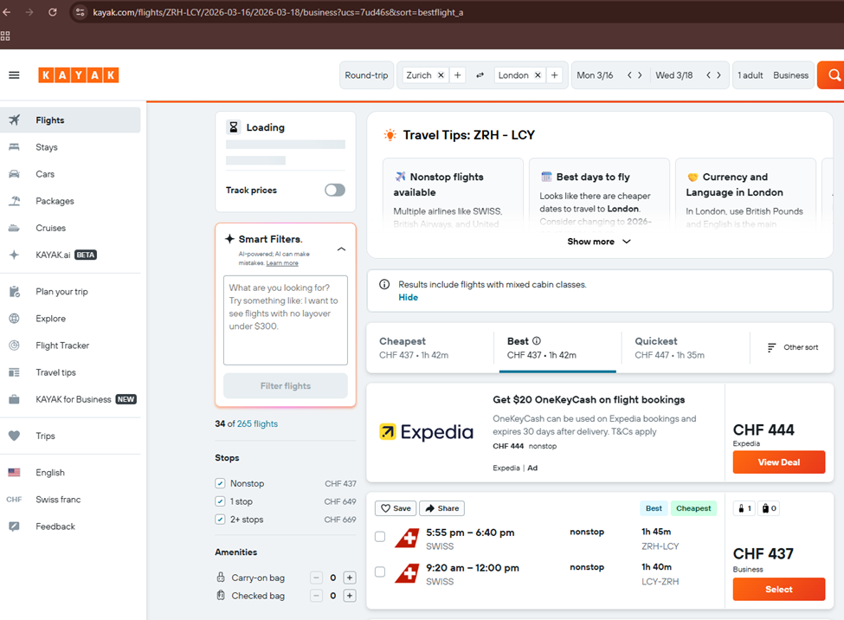Viewport: 844px width, 620px height.
Task: Hide the mixed cabin classes notice
Action: click(408, 297)
